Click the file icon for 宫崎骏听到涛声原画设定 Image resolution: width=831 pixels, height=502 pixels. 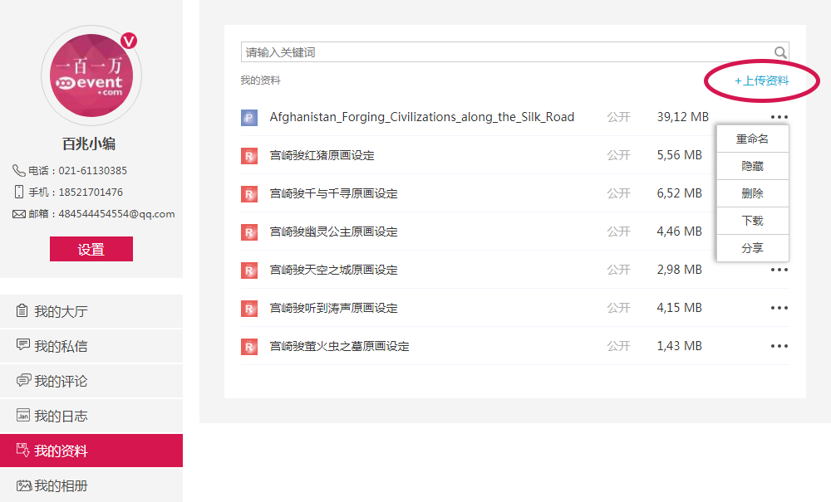click(x=249, y=309)
